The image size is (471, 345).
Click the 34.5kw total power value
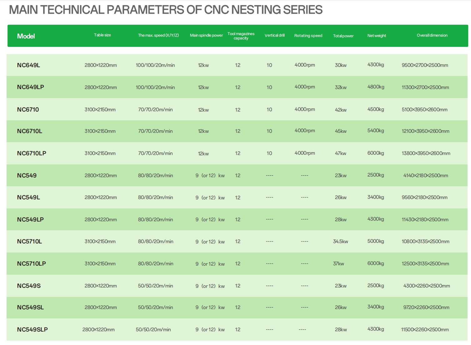[340, 242]
